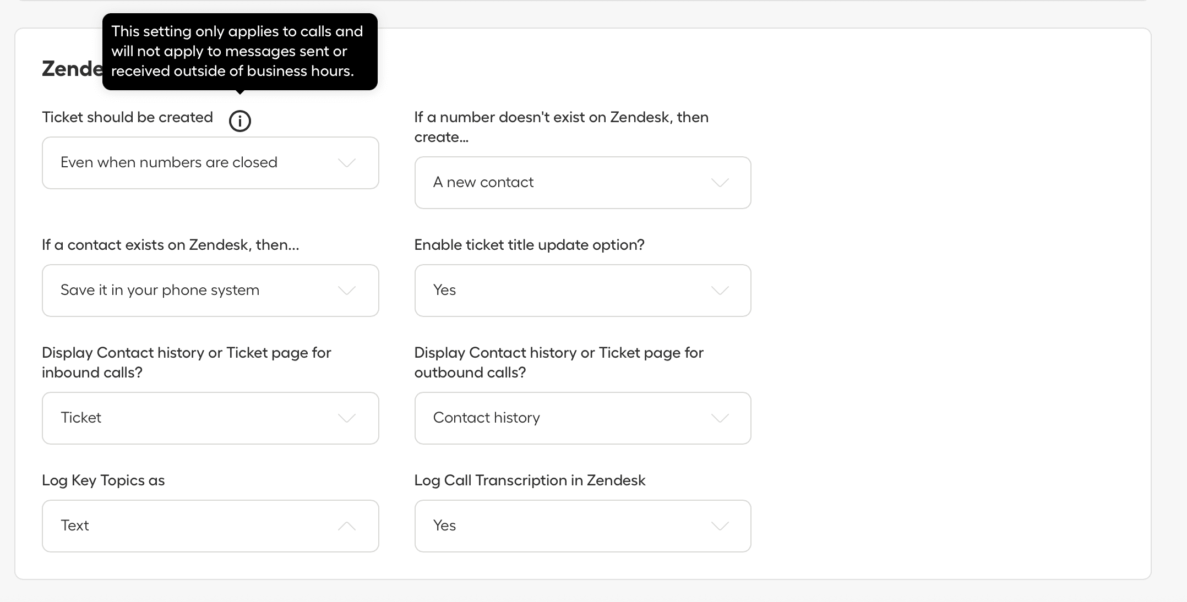Click the 'Log Key Topics as' label text
The height and width of the screenshot is (602, 1187).
[x=103, y=480]
